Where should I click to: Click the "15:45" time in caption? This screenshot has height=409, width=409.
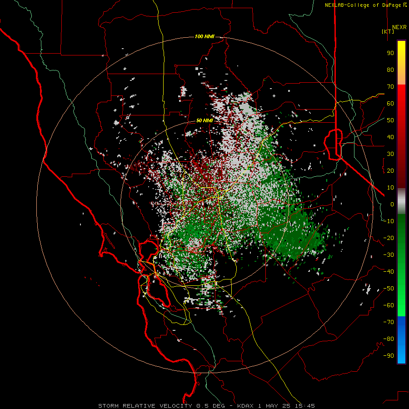pyautogui.click(x=305, y=406)
